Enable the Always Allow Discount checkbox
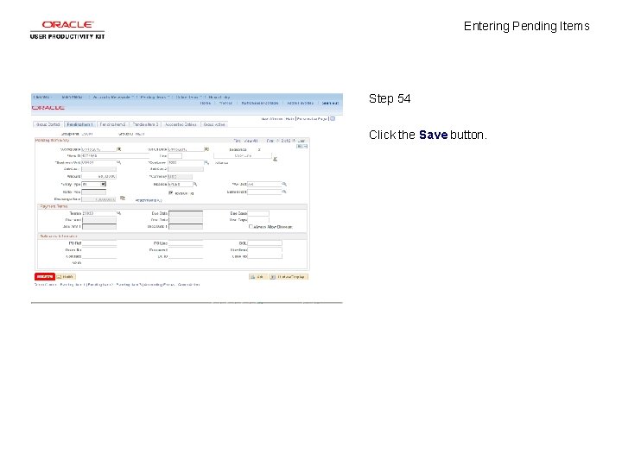The height and width of the screenshot is (466, 622). click(x=251, y=227)
